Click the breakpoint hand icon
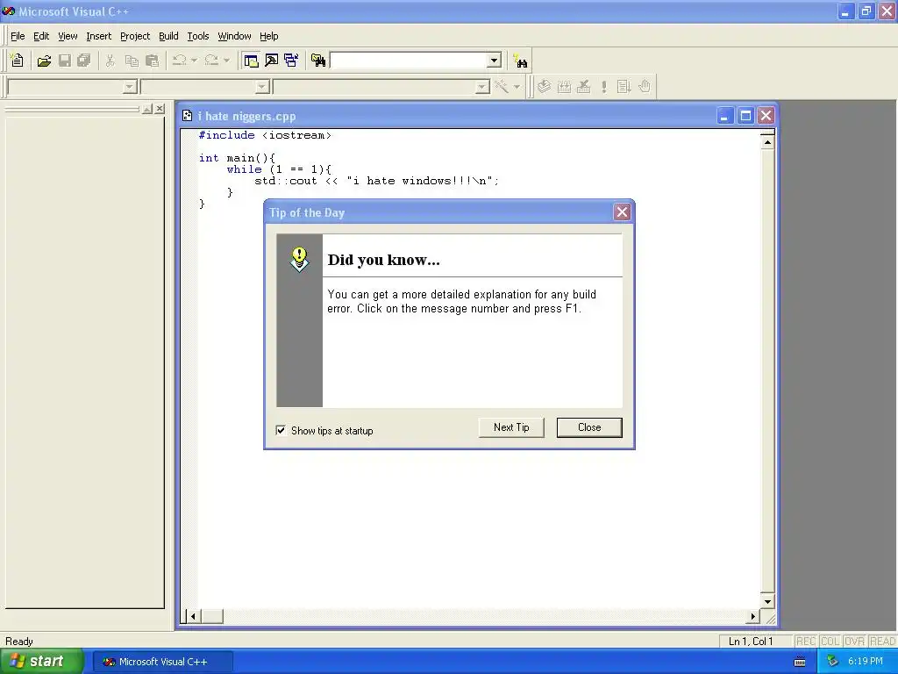 coord(645,87)
